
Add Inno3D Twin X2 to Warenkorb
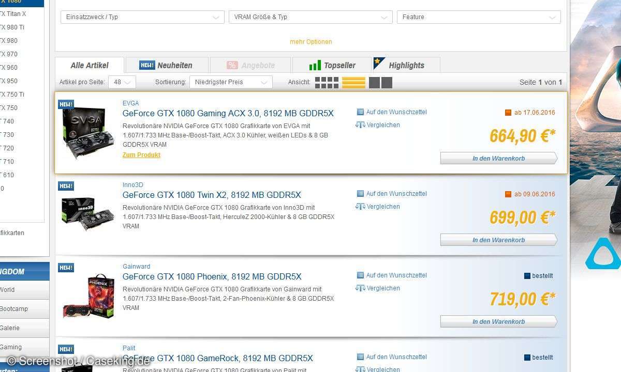pos(498,240)
